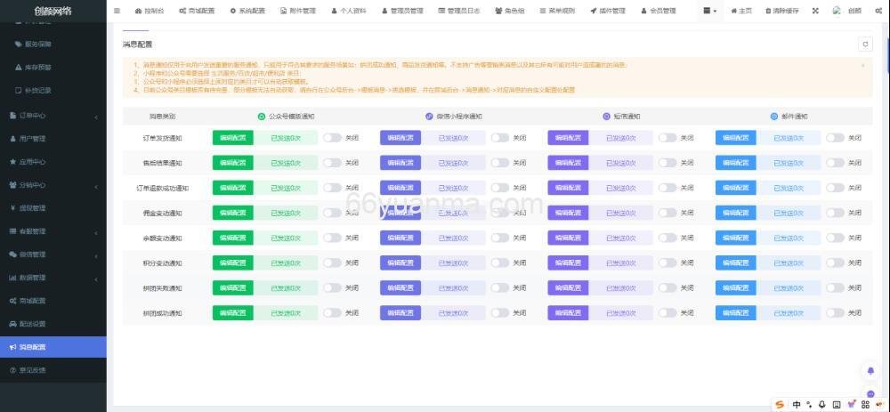The height and width of the screenshot is (412, 890).
Task: Open top-bar 商城配置 menu item
Action: pyautogui.click(x=197, y=11)
